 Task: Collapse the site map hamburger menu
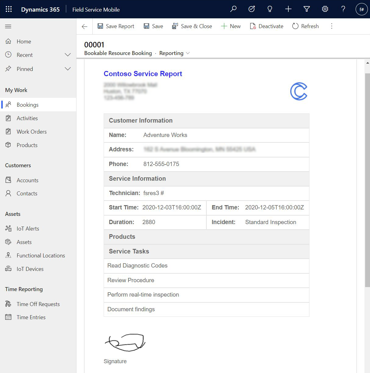(x=8, y=27)
